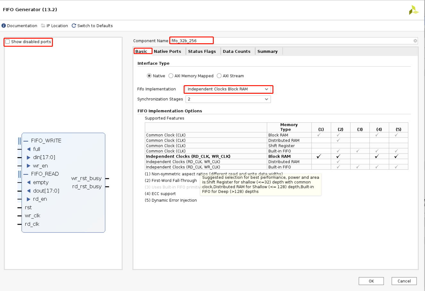Click the IP Location folder icon
Screen dimensions: 425x291
43,26
